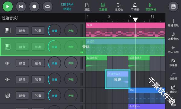Toggle 吸附网格 snap to grid
The height and width of the screenshot is (109, 181).
point(151,7)
